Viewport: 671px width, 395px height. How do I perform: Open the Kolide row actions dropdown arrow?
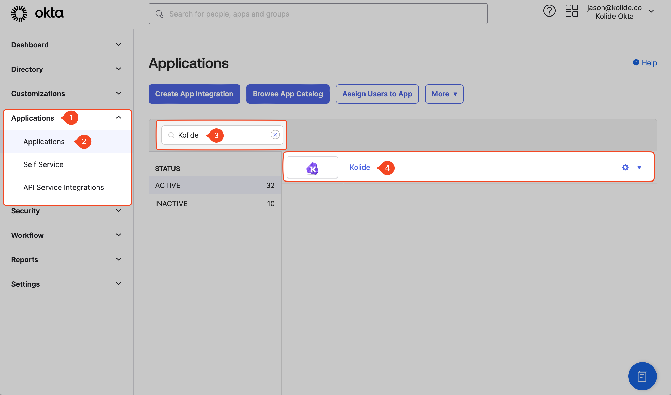coord(639,168)
